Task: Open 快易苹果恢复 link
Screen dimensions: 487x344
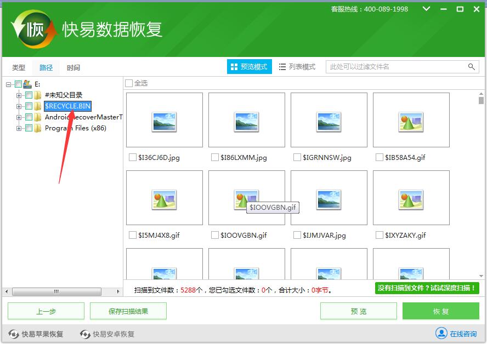Action: click(x=43, y=334)
